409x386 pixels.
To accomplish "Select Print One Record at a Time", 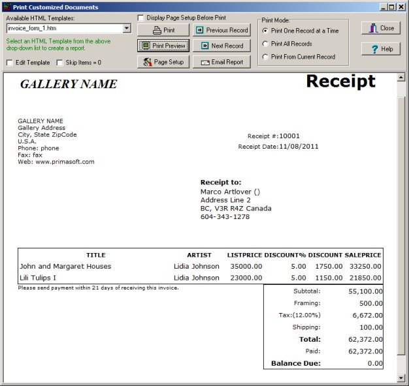I will [x=265, y=31].
